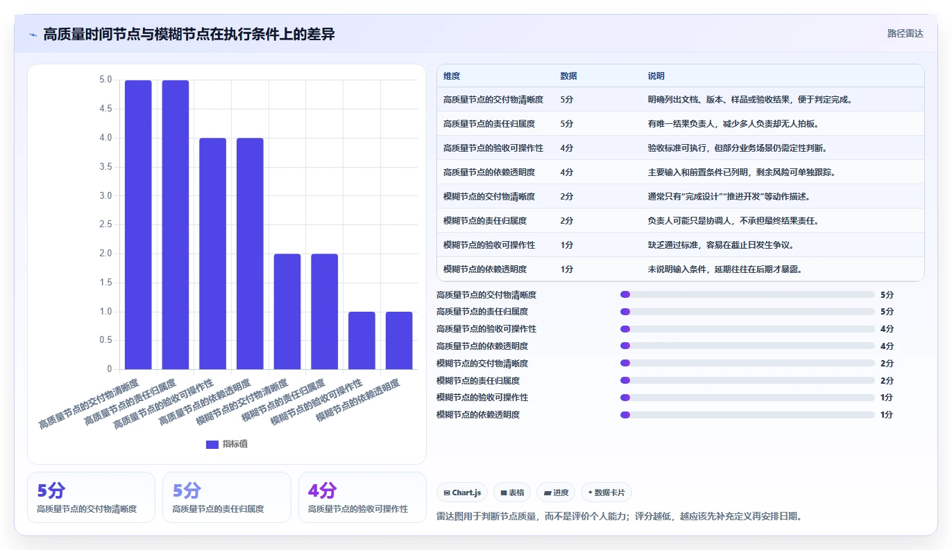
Task: Click the chart bar for 高质量节点的交付物清晰度
Action: (138, 224)
